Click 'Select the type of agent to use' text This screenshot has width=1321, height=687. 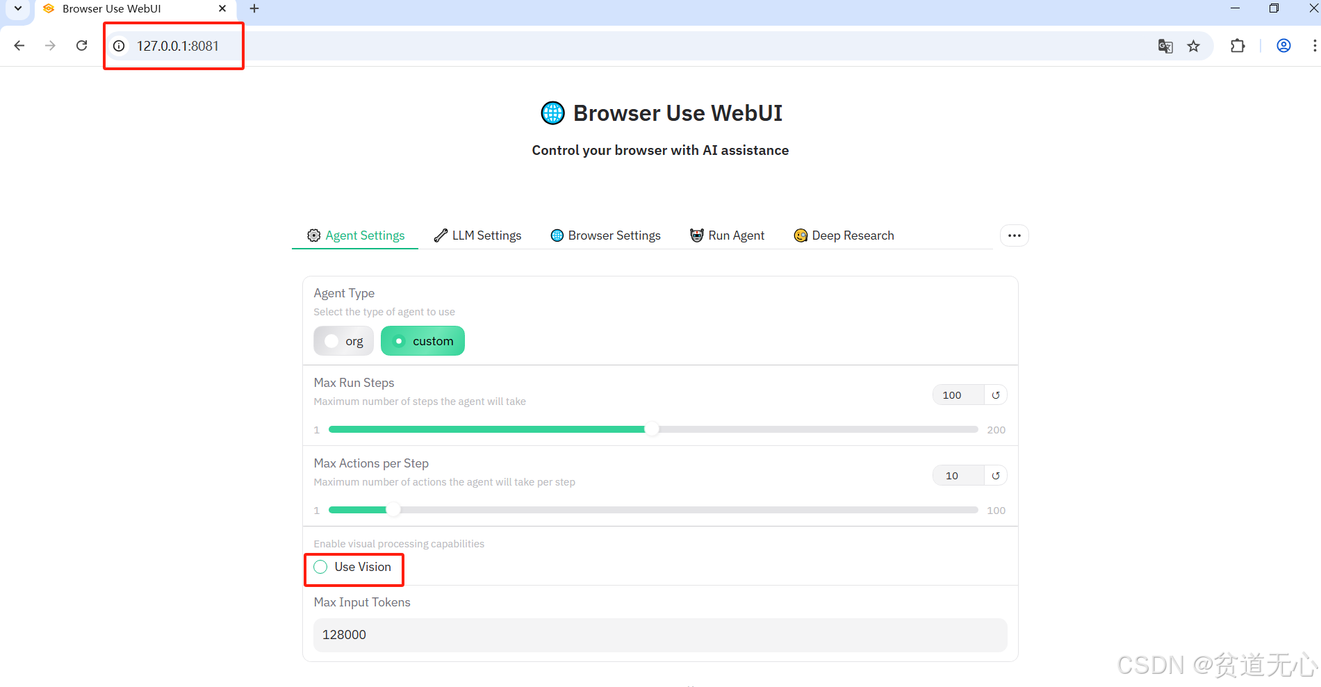pos(384,312)
